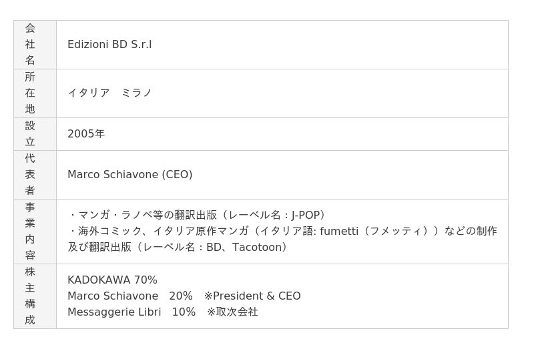Click Marco Schiavone 20% shareholder entry
The image size is (534, 349).
(x=129, y=296)
